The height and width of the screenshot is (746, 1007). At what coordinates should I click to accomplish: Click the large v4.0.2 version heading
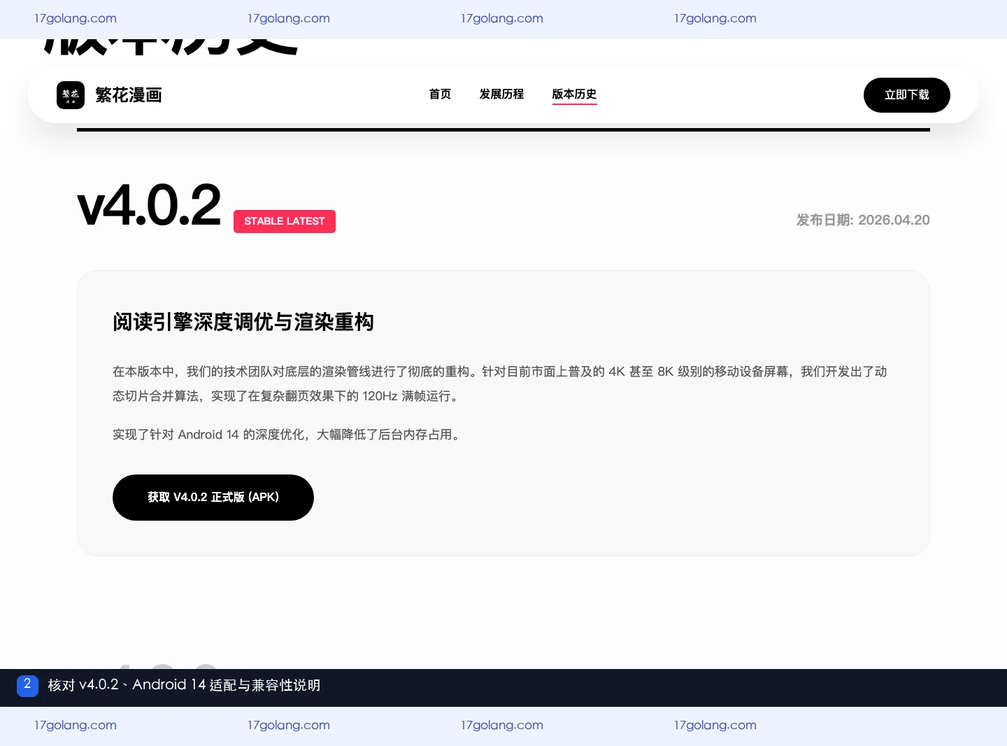coord(149,206)
